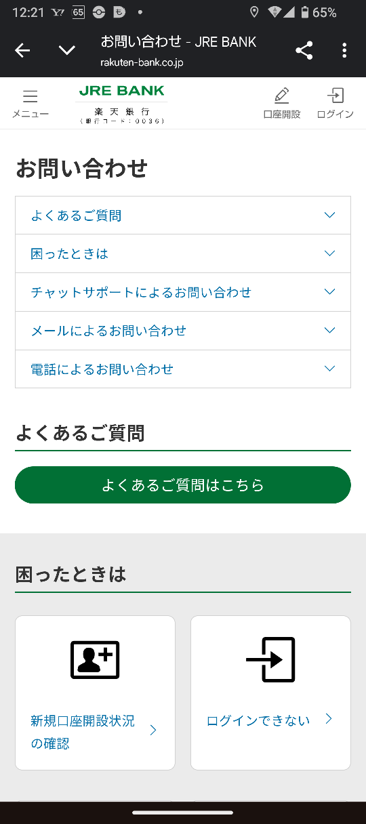Select 電話によるお問い合わせ item
Viewport: 366px width, 824px height.
[x=183, y=369]
